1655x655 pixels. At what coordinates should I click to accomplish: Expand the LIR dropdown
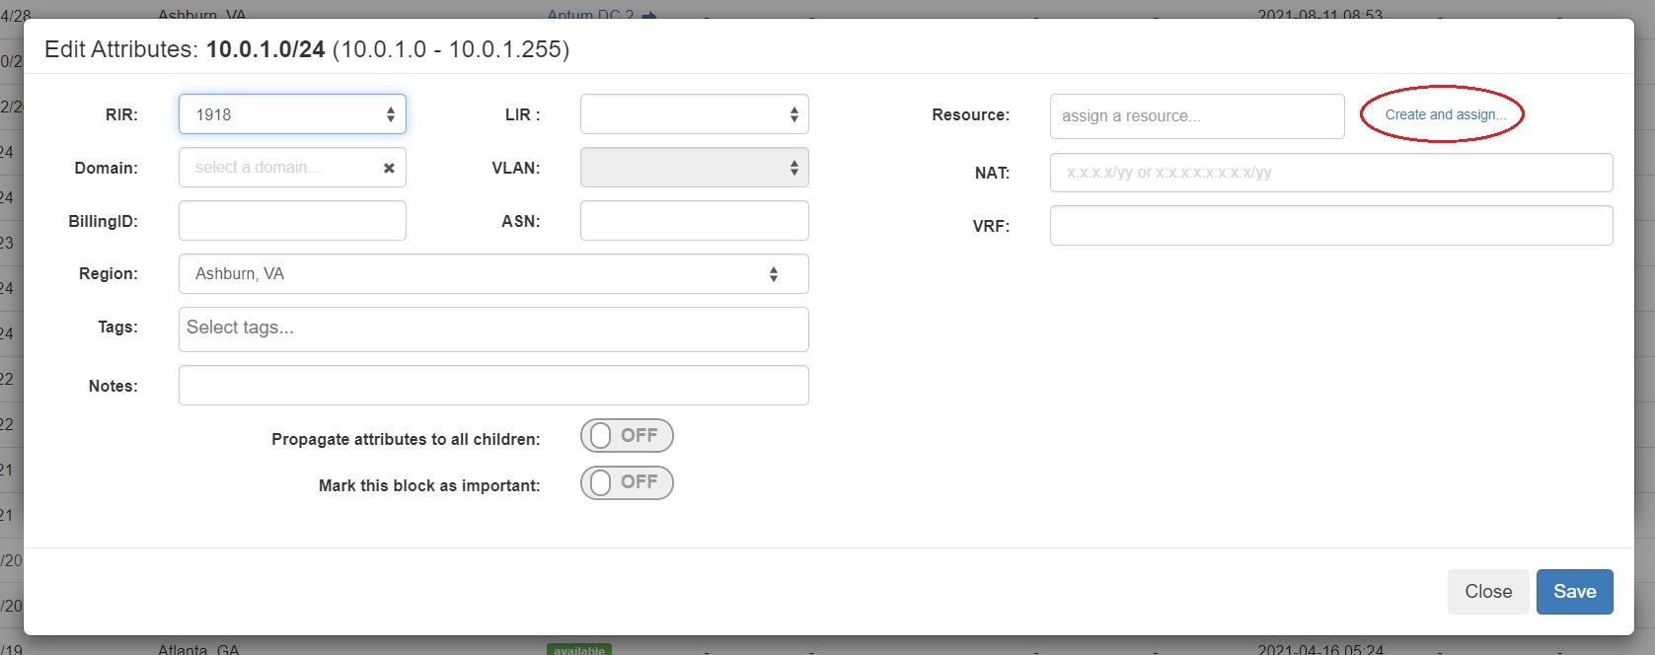694,114
